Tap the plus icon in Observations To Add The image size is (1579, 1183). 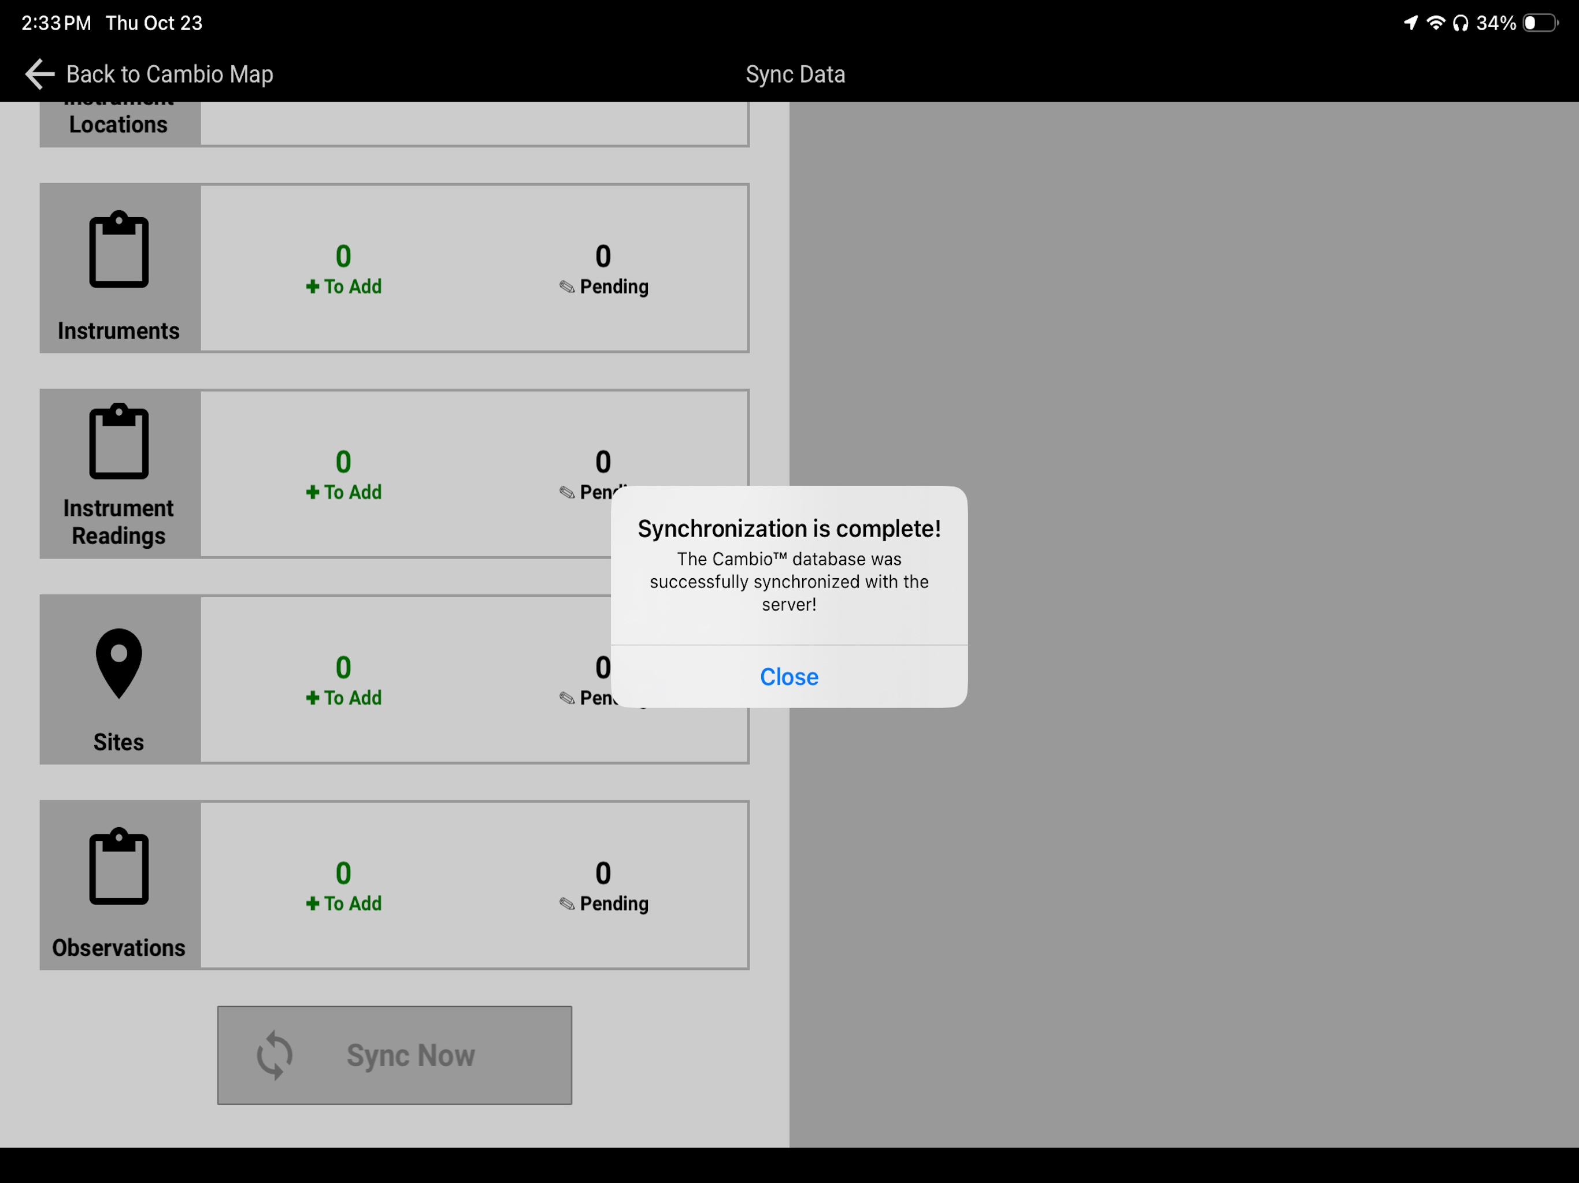point(313,903)
